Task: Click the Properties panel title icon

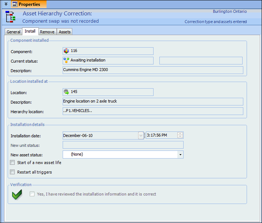Action: [x=14, y=4]
